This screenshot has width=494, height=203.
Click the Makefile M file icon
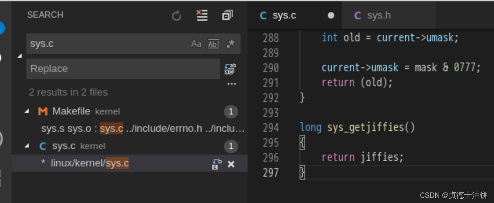pyautogui.click(x=43, y=111)
